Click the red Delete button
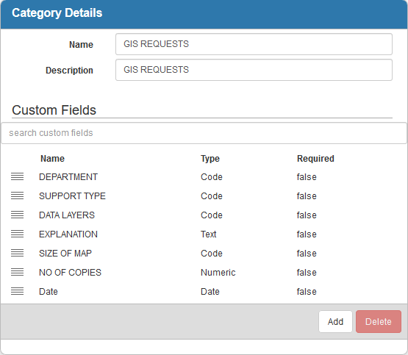Screen dimensions: 408x355 [x=379, y=321]
